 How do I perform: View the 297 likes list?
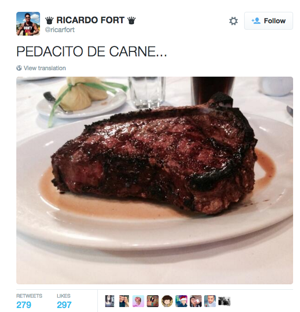(x=64, y=301)
